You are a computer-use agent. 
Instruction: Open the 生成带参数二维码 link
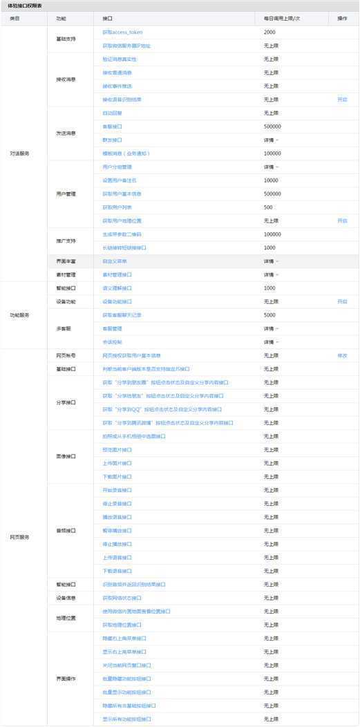click(122, 234)
